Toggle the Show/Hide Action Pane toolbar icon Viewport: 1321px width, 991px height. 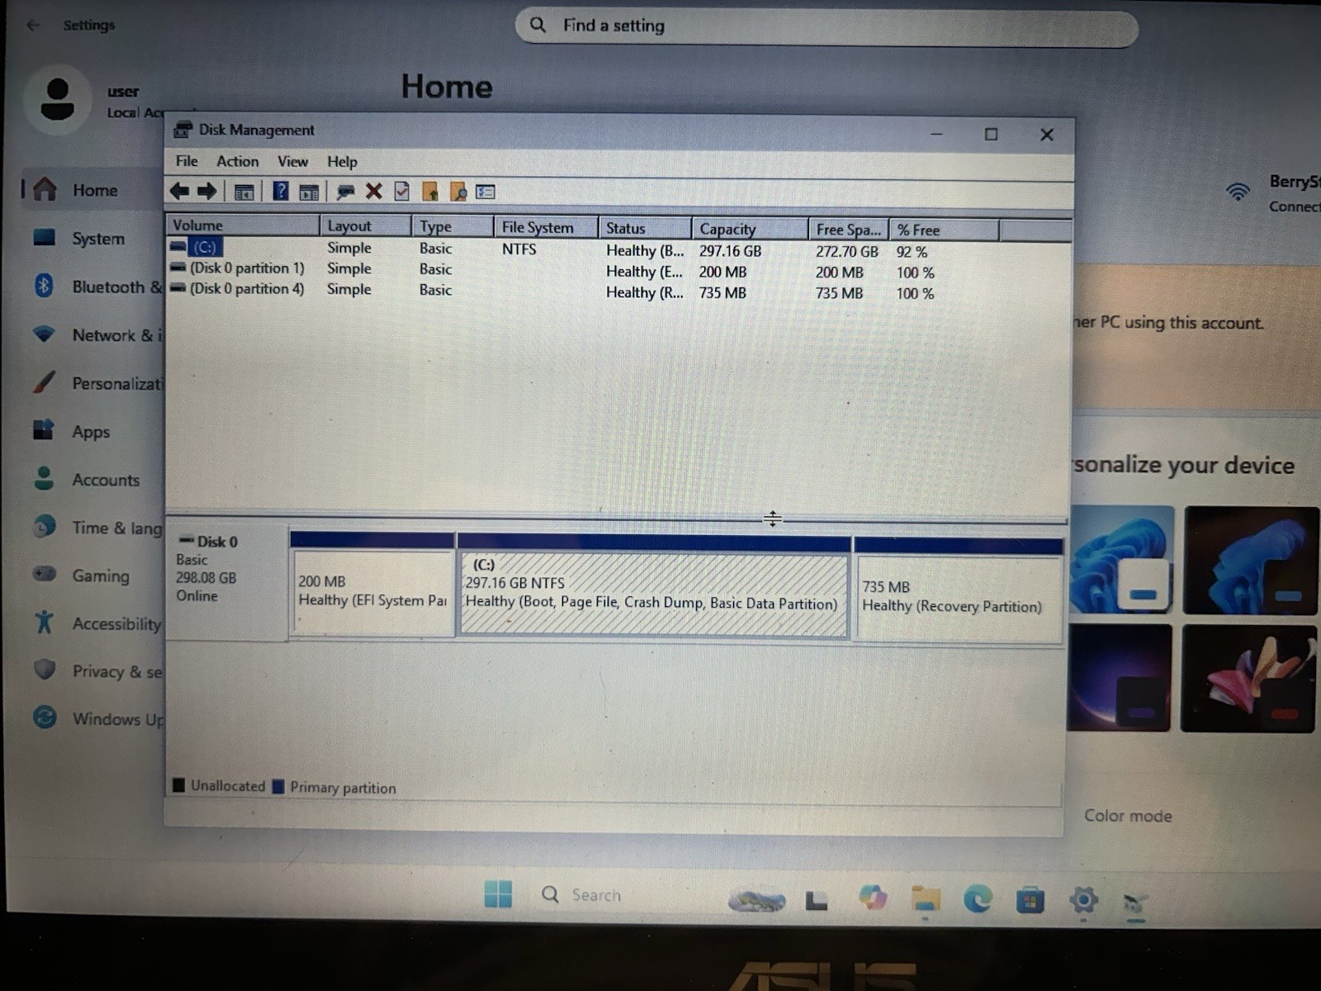coord(309,192)
